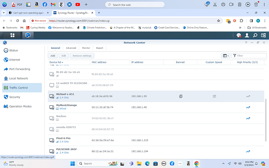Open widgets panel icon in Synology taskbar
The height and width of the screenshot is (168, 269).
(263, 35)
